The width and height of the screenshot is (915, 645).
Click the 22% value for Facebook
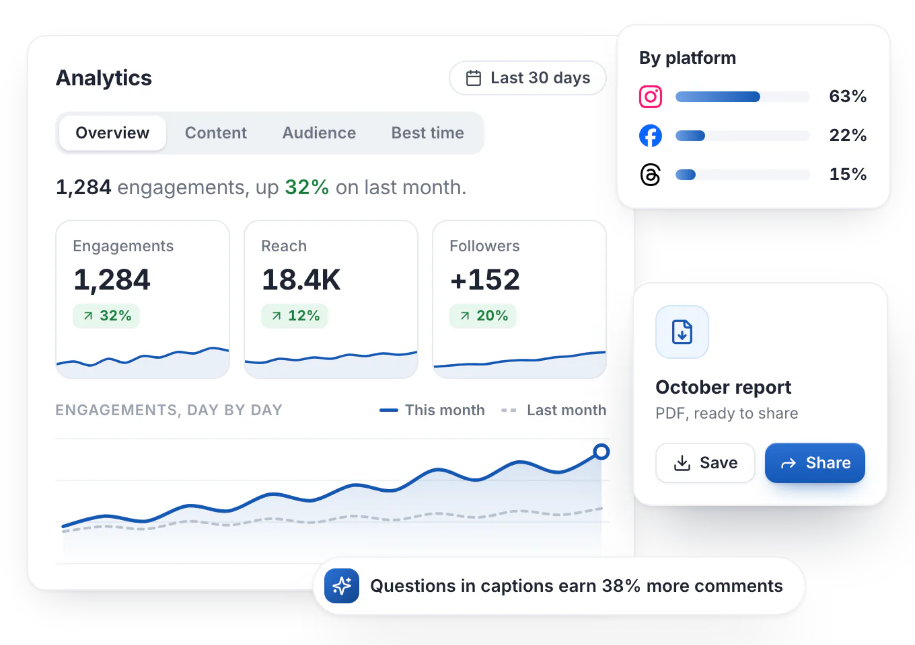click(848, 136)
